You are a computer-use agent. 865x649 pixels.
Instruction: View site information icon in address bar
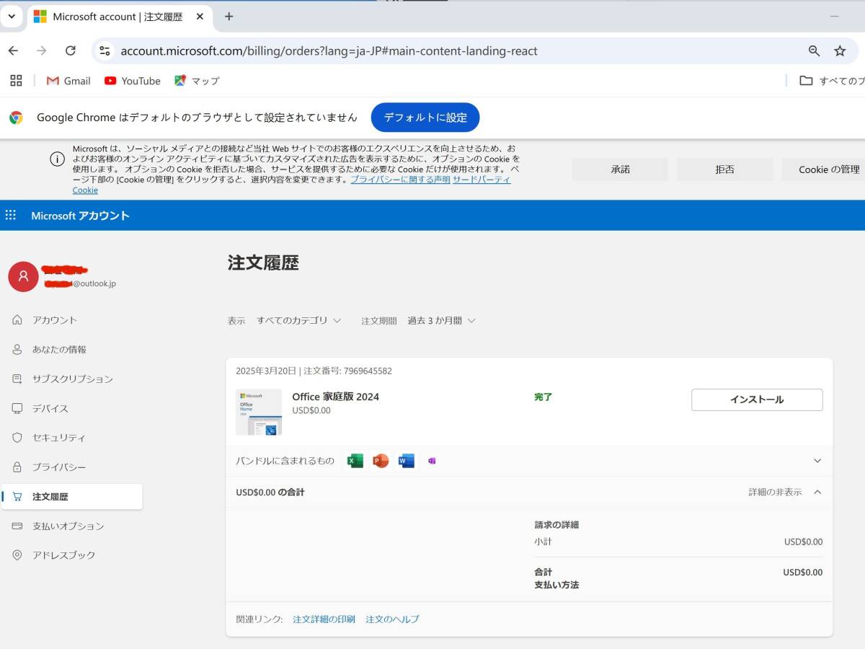click(x=105, y=50)
